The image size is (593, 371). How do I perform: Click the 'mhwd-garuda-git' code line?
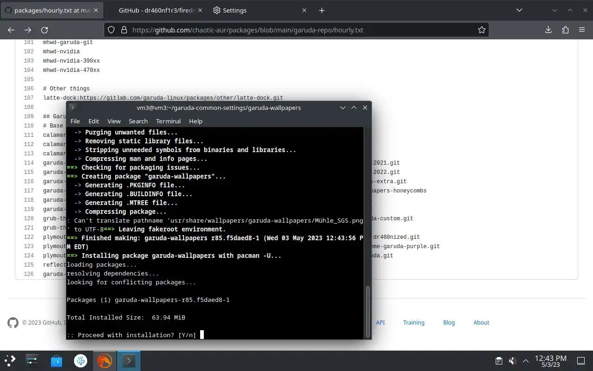pyautogui.click(x=68, y=42)
